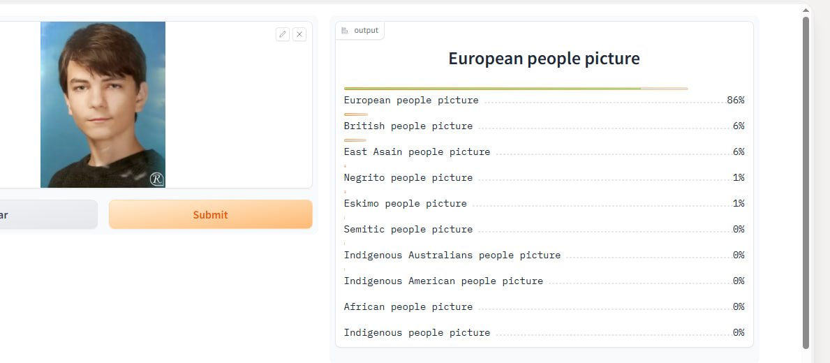
Task: Click the 'Eskimo people picture' label
Action: (x=405, y=204)
